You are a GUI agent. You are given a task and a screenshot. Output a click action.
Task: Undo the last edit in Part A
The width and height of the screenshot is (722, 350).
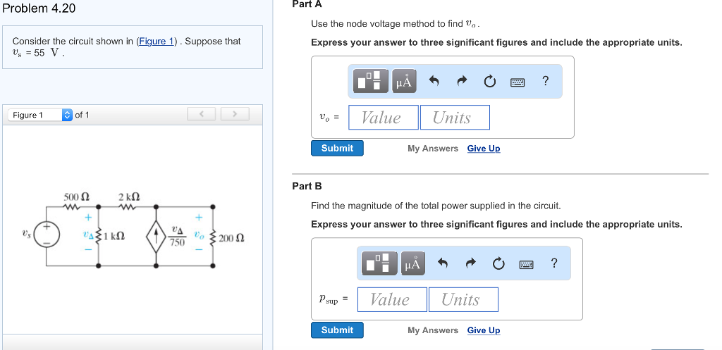click(434, 82)
